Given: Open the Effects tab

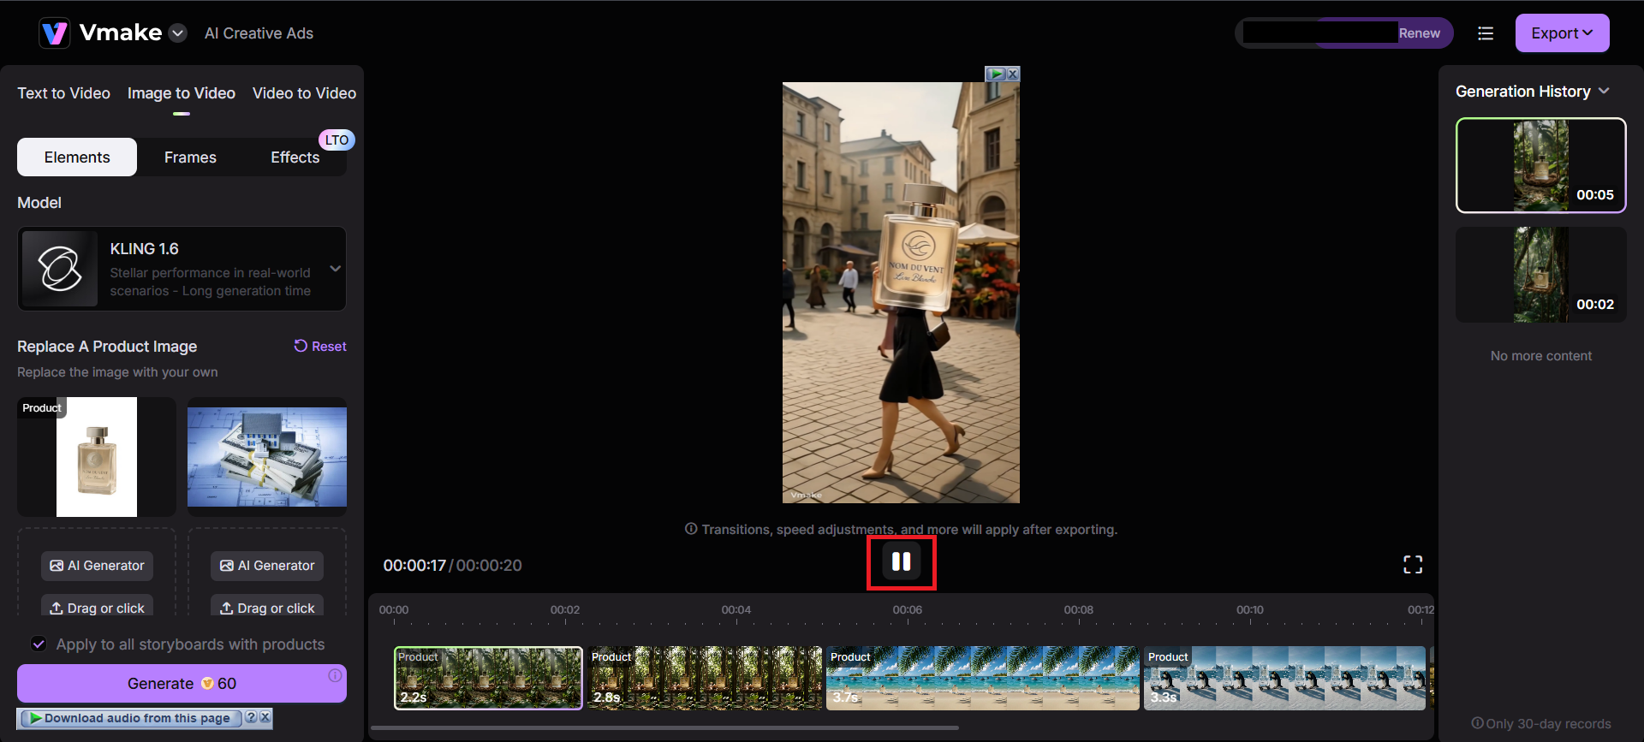Looking at the screenshot, I should click(x=295, y=157).
